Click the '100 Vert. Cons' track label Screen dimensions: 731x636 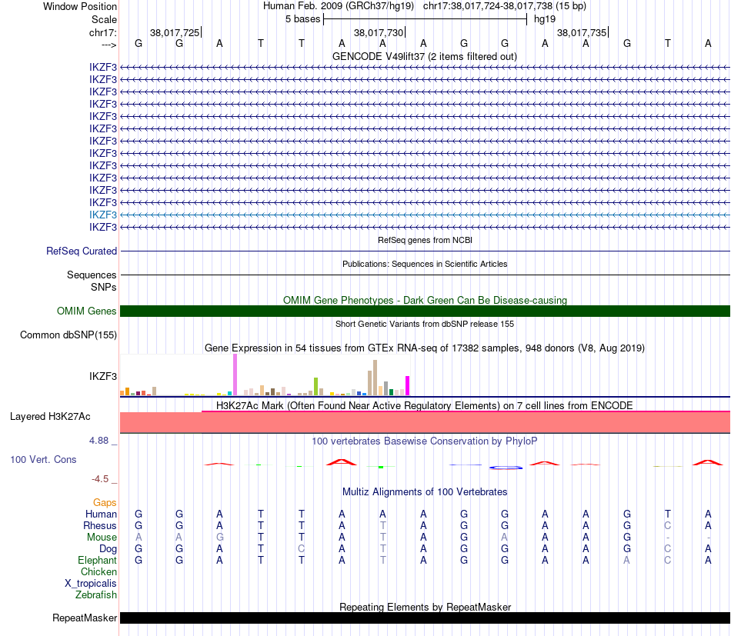(43, 459)
